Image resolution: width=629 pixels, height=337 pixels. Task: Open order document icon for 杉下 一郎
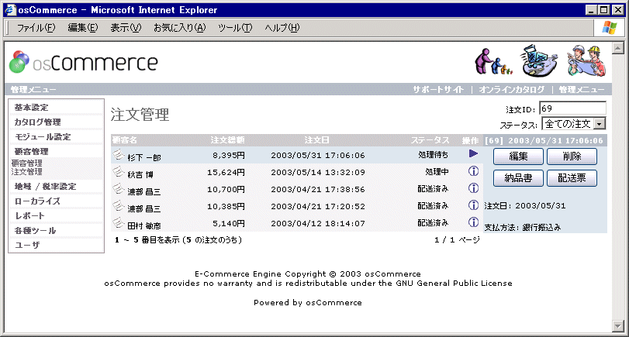pos(118,154)
